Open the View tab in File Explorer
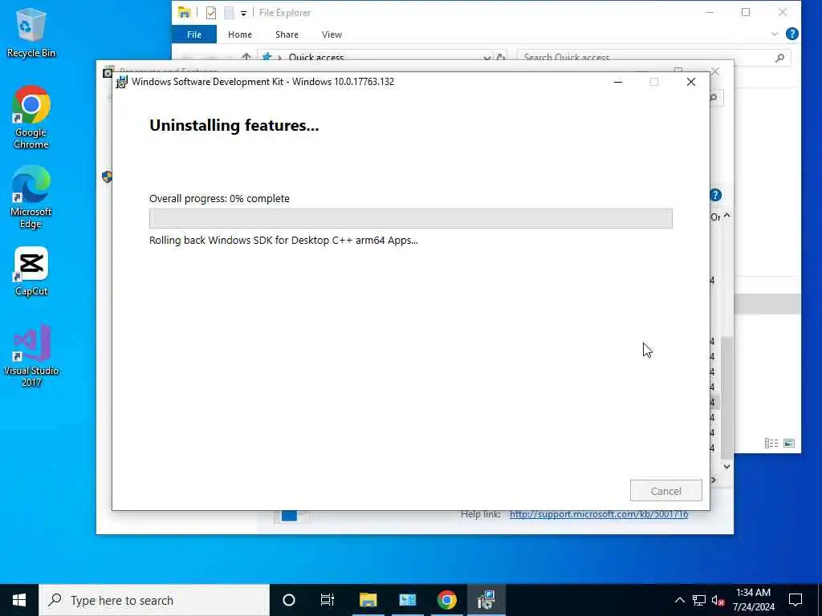This screenshot has height=616, width=822. [x=332, y=34]
